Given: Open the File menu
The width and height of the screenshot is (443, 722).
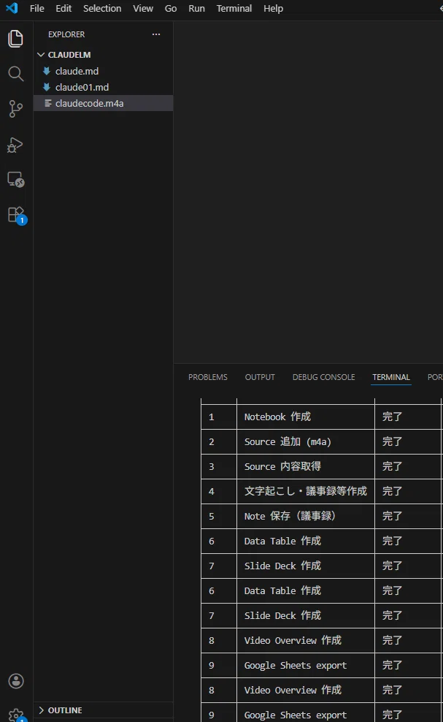Looking at the screenshot, I should coord(36,8).
